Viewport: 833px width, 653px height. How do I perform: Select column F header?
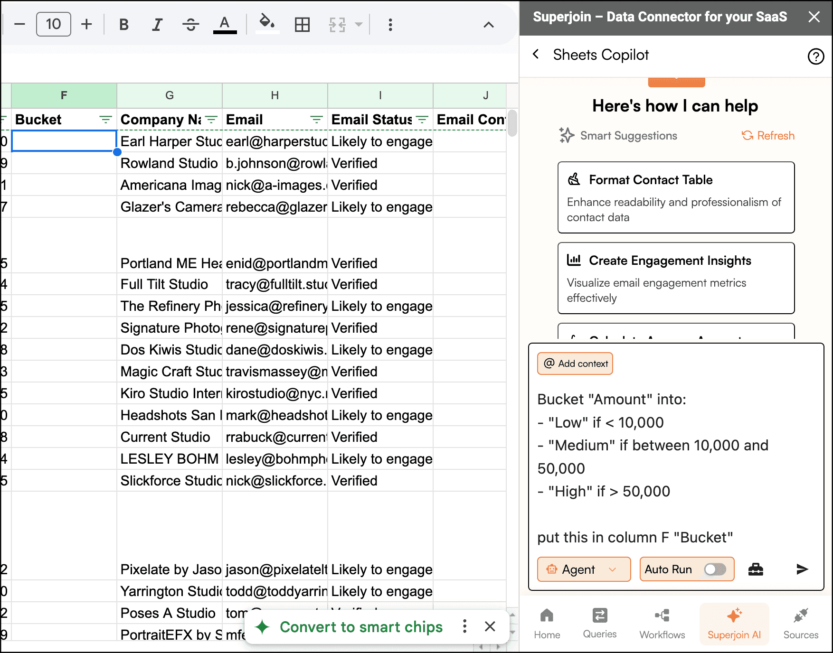64,95
